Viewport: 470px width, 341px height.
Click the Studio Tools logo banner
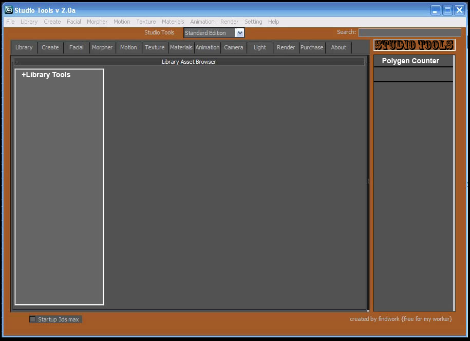point(414,45)
